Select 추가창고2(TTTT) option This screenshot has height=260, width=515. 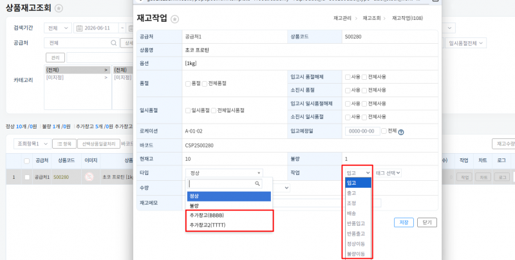(229, 225)
